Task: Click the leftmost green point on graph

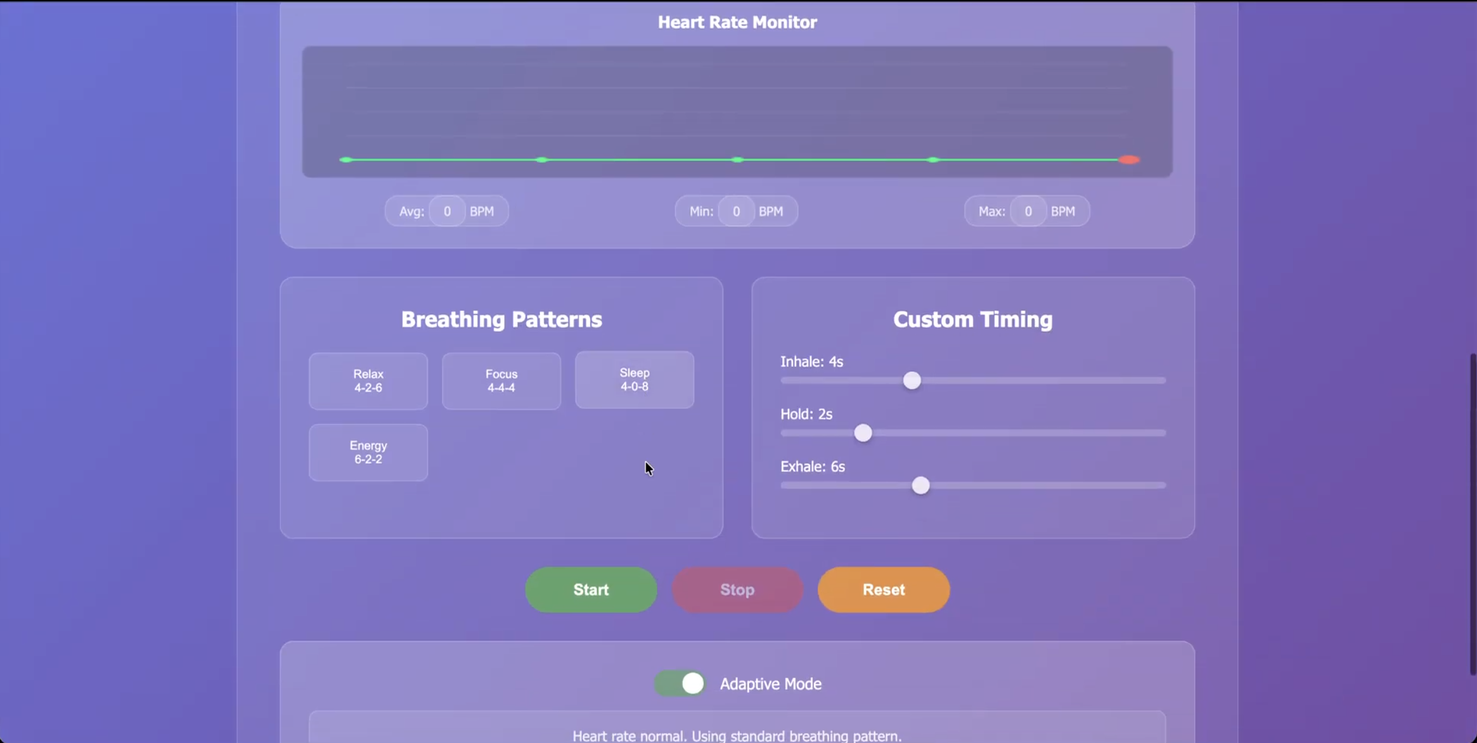Action: pos(346,160)
